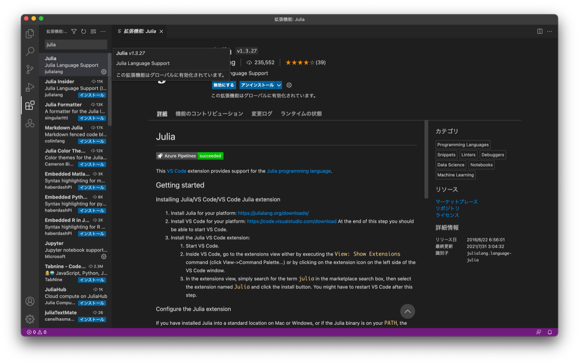Open the ライセンス link

coord(447,215)
